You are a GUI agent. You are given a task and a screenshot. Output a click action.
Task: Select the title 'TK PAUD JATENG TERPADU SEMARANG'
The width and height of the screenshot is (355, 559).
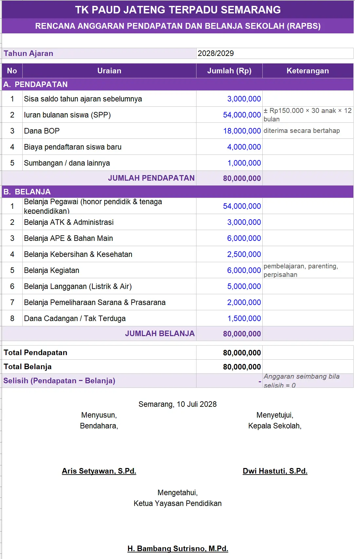point(178,10)
